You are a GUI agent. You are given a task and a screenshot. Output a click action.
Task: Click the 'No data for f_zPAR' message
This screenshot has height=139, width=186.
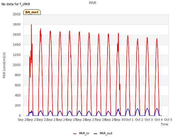pos(16,4)
